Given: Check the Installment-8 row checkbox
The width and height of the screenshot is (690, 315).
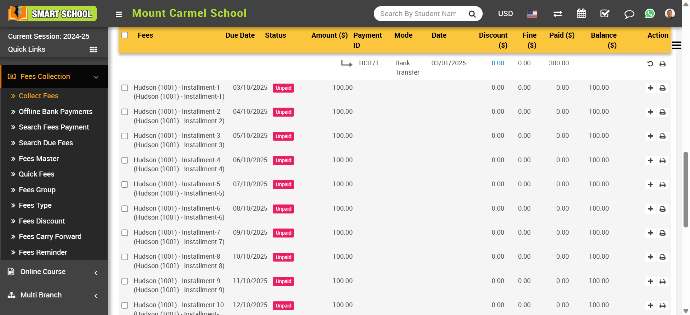Looking at the screenshot, I should tap(125, 257).
